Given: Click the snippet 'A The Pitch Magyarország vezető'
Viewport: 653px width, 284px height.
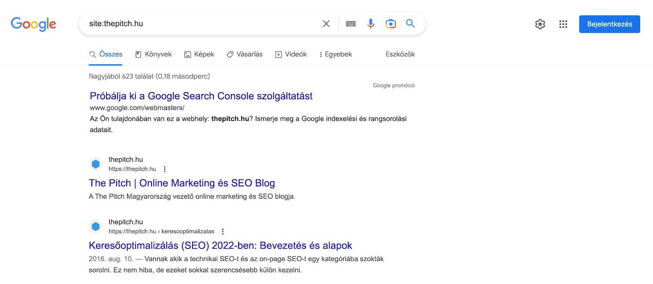Looking at the screenshot, I should [192, 196].
